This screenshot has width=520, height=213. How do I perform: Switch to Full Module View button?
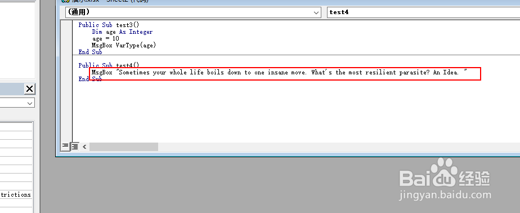(x=75, y=146)
